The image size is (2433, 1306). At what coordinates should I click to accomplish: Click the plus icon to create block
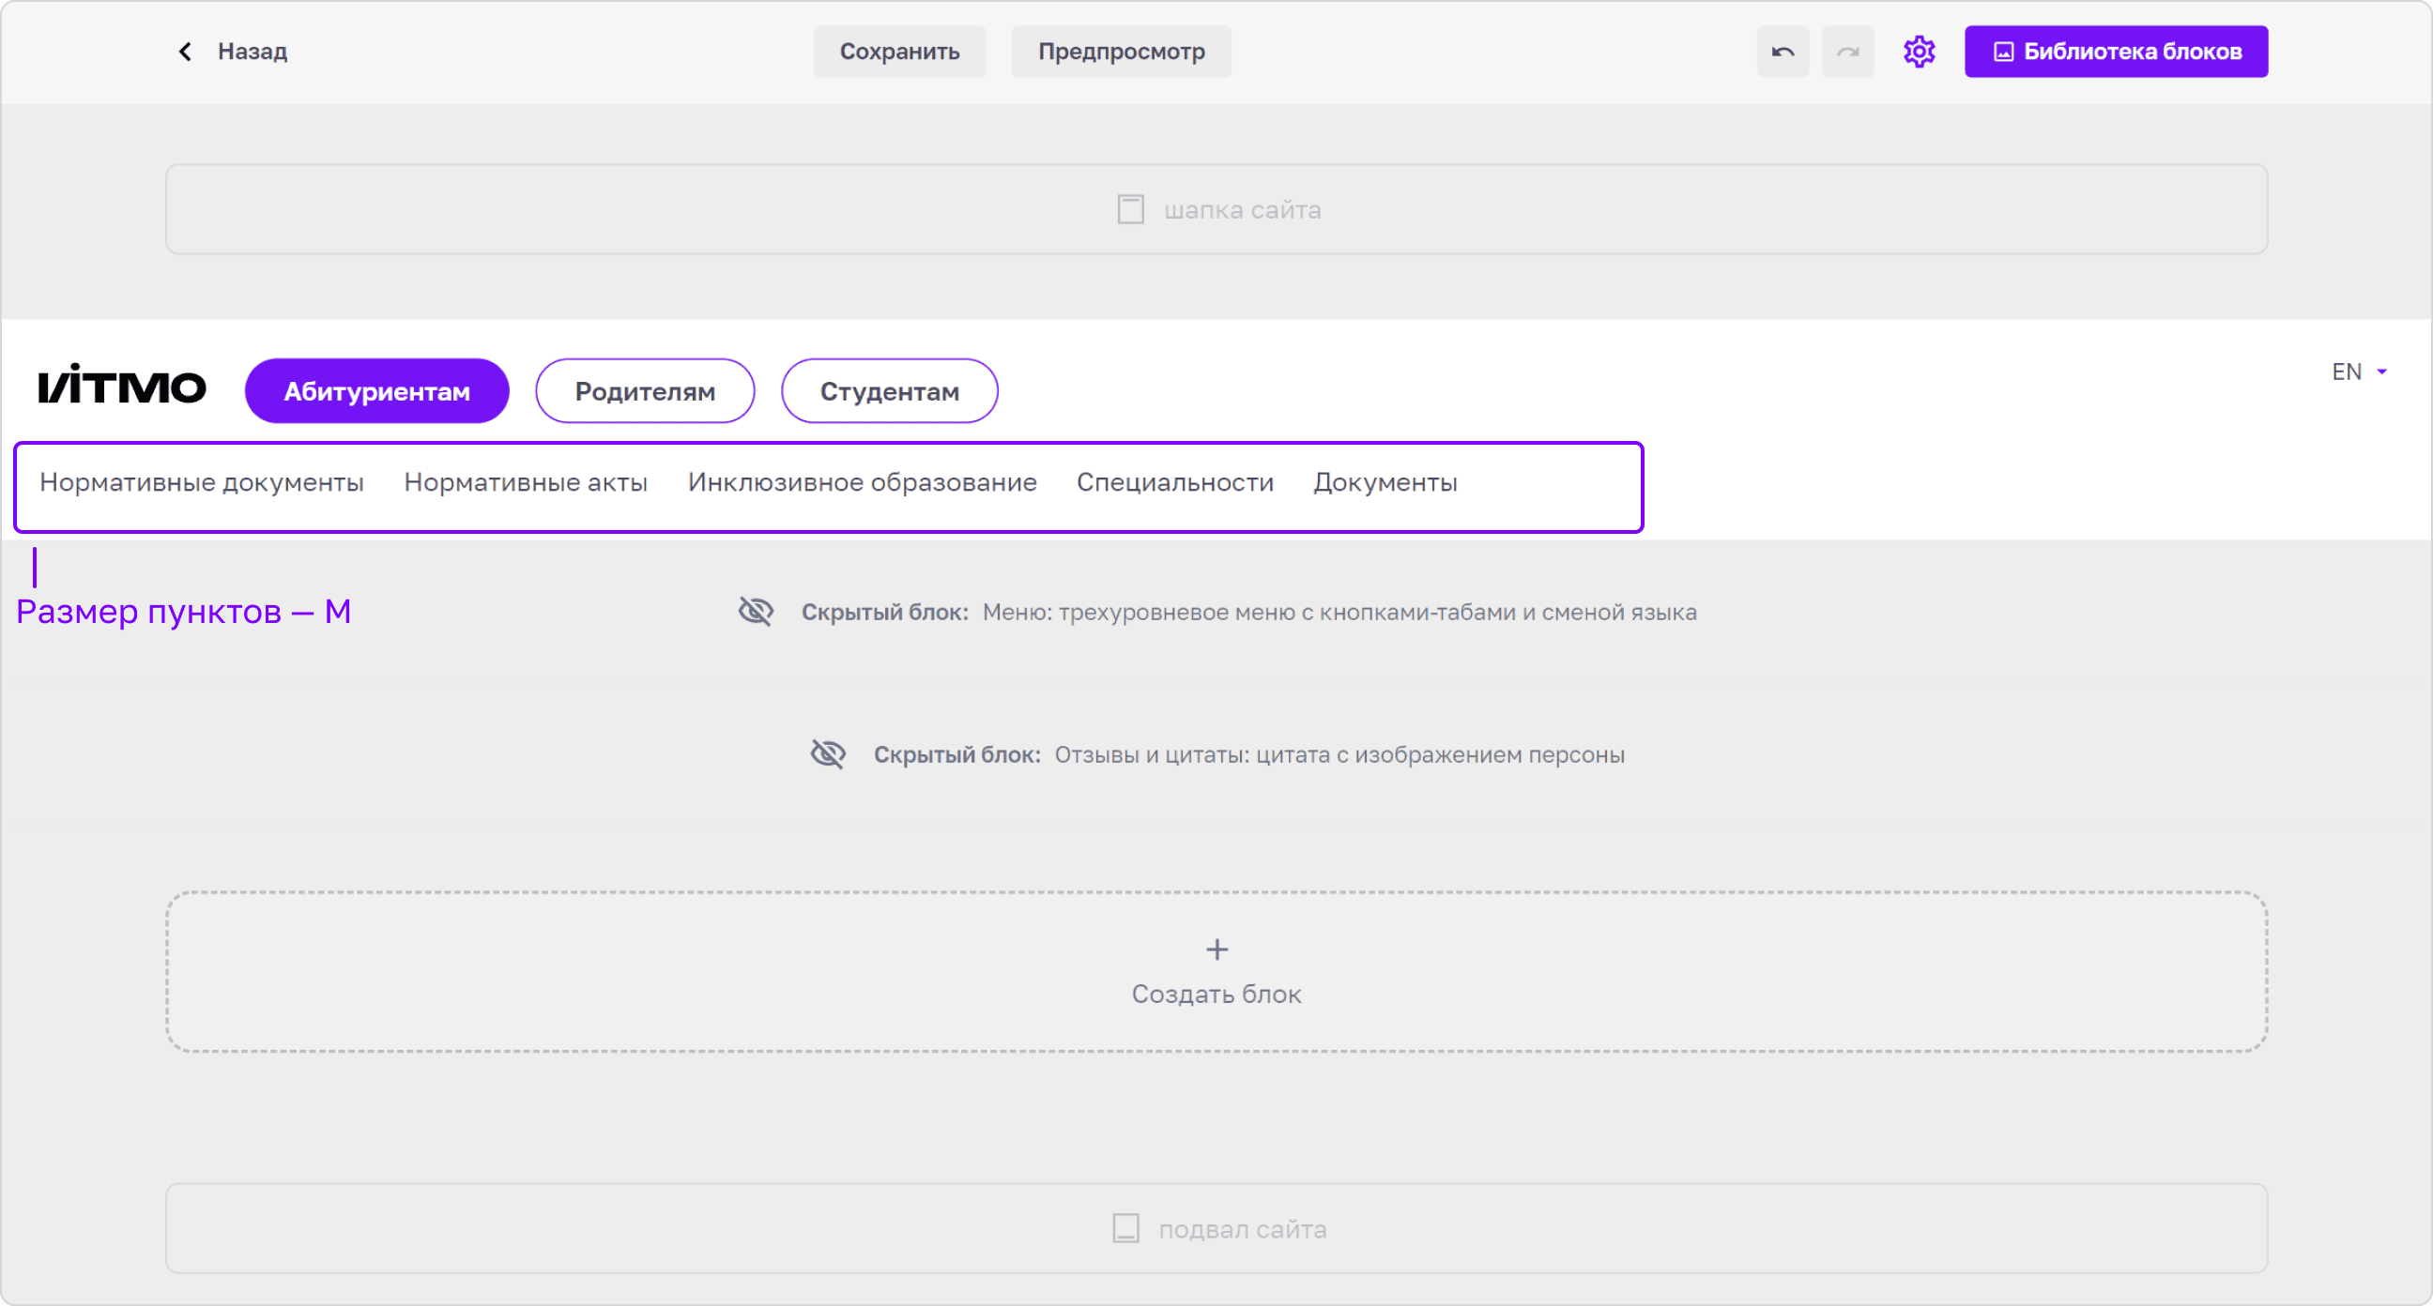(1216, 950)
